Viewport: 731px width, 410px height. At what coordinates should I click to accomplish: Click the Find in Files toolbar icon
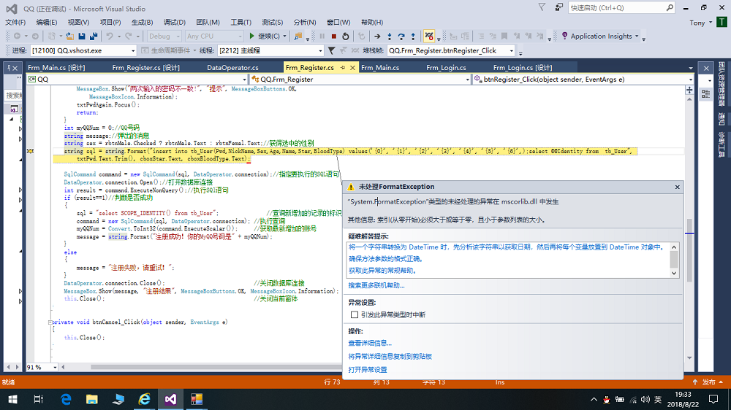click(x=298, y=36)
